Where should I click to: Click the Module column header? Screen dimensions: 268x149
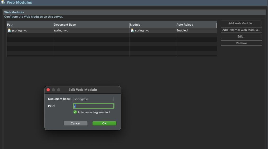coord(153,25)
